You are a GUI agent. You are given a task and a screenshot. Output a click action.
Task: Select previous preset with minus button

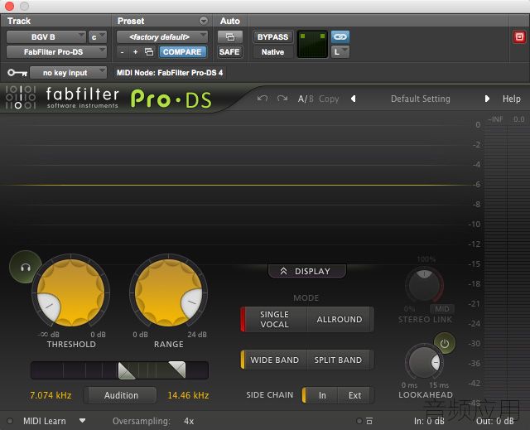pyautogui.click(x=123, y=51)
